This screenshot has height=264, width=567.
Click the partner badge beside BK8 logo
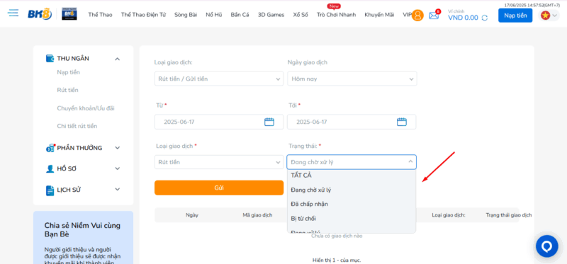coord(69,13)
